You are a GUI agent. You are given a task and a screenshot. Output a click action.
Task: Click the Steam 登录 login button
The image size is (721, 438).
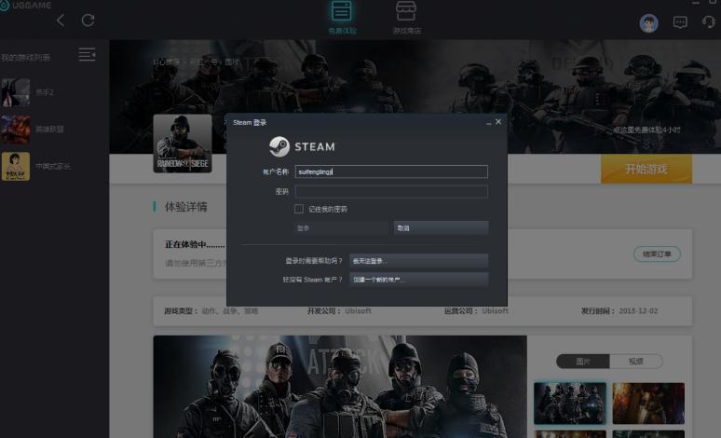[341, 227]
